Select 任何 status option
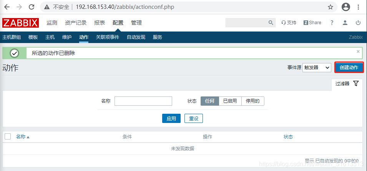Image resolution: width=367 pixels, height=171 pixels. coord(210,101)
